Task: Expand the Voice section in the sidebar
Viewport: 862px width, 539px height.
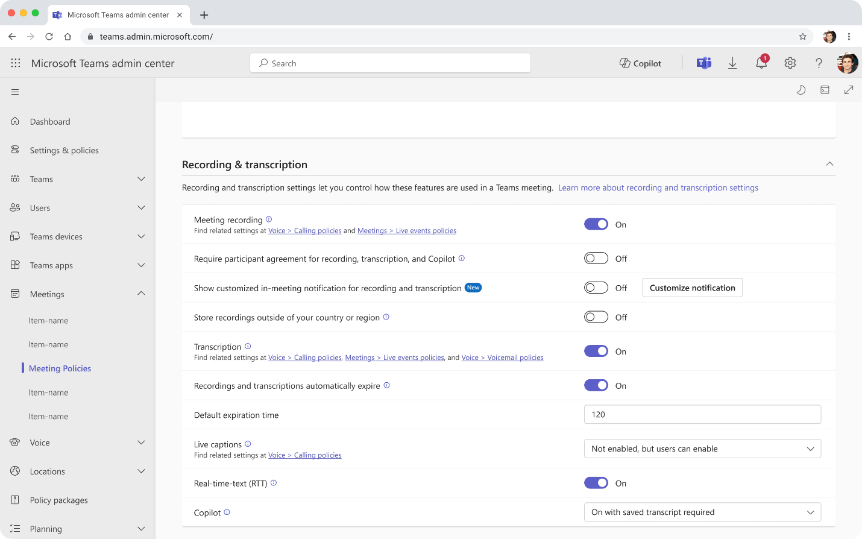Action: tap(141, 443)
